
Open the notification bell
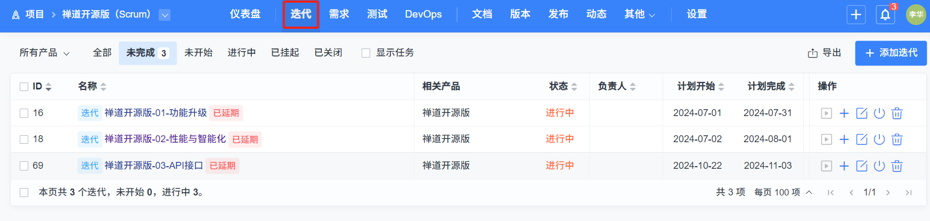885,14
